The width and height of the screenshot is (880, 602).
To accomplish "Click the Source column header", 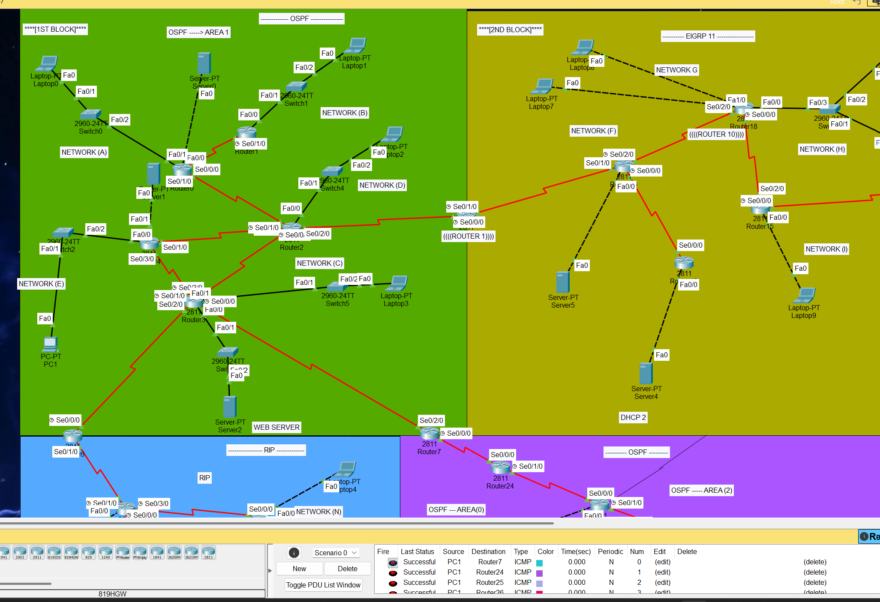I will click(x=453, y=551).
